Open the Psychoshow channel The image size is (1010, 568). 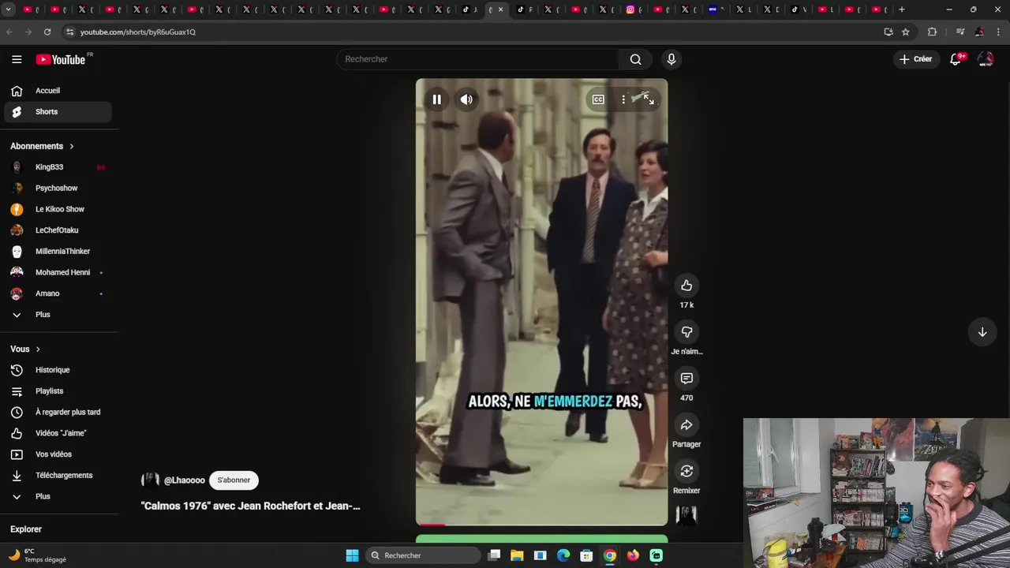[x=58, y=189]
